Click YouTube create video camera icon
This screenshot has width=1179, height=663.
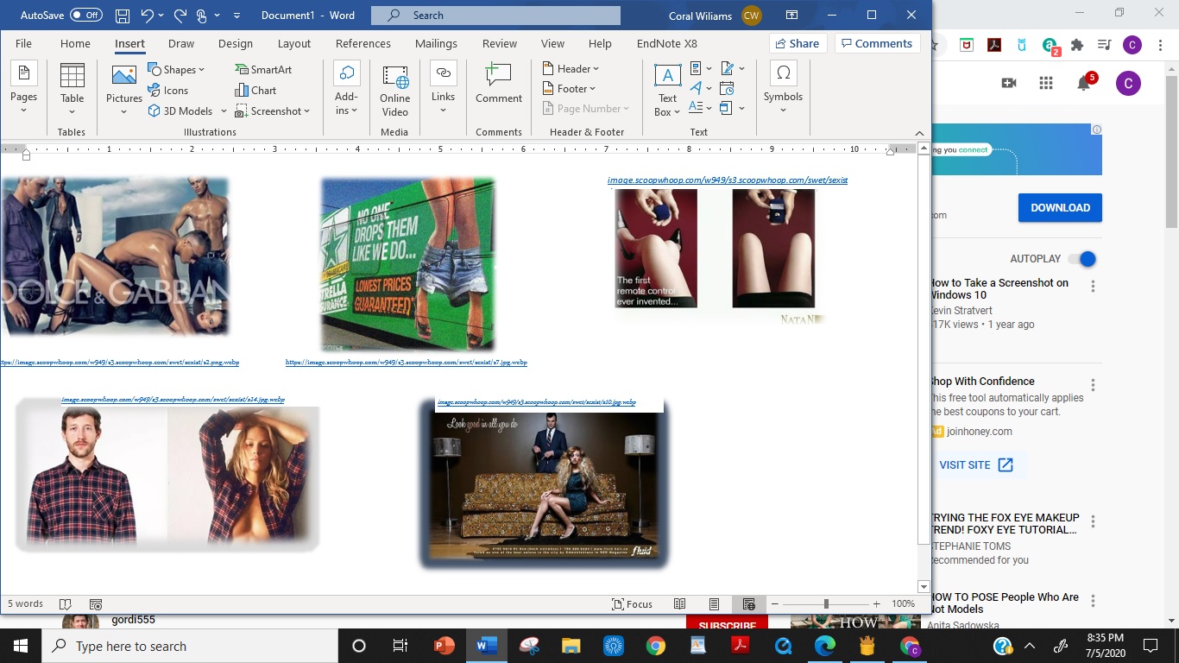[1008, 83]
